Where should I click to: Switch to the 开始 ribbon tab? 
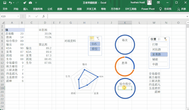pos(16,9)
